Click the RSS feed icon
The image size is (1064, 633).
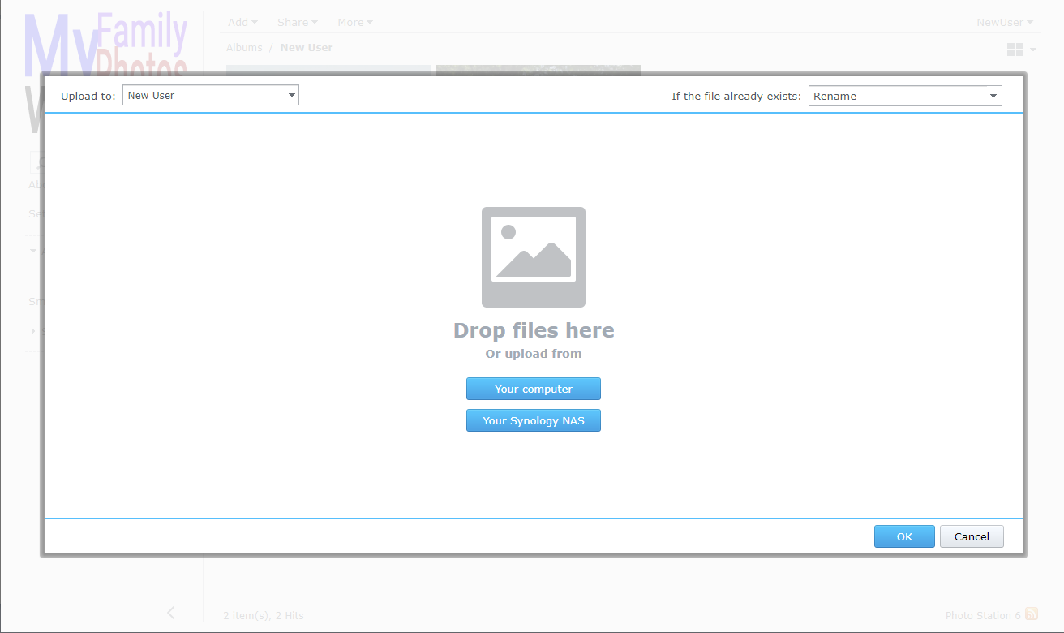point(1031,614)
